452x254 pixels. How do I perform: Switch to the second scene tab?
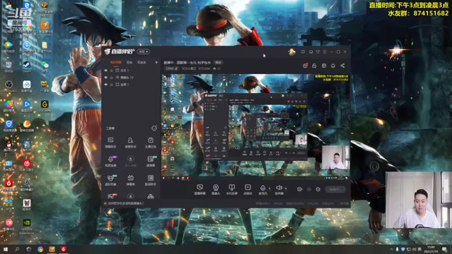pos(129,62)
